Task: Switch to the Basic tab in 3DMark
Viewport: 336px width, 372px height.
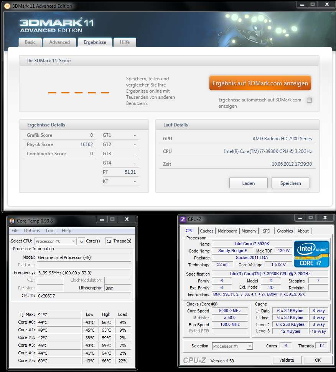Action: [x=30, y=42]
